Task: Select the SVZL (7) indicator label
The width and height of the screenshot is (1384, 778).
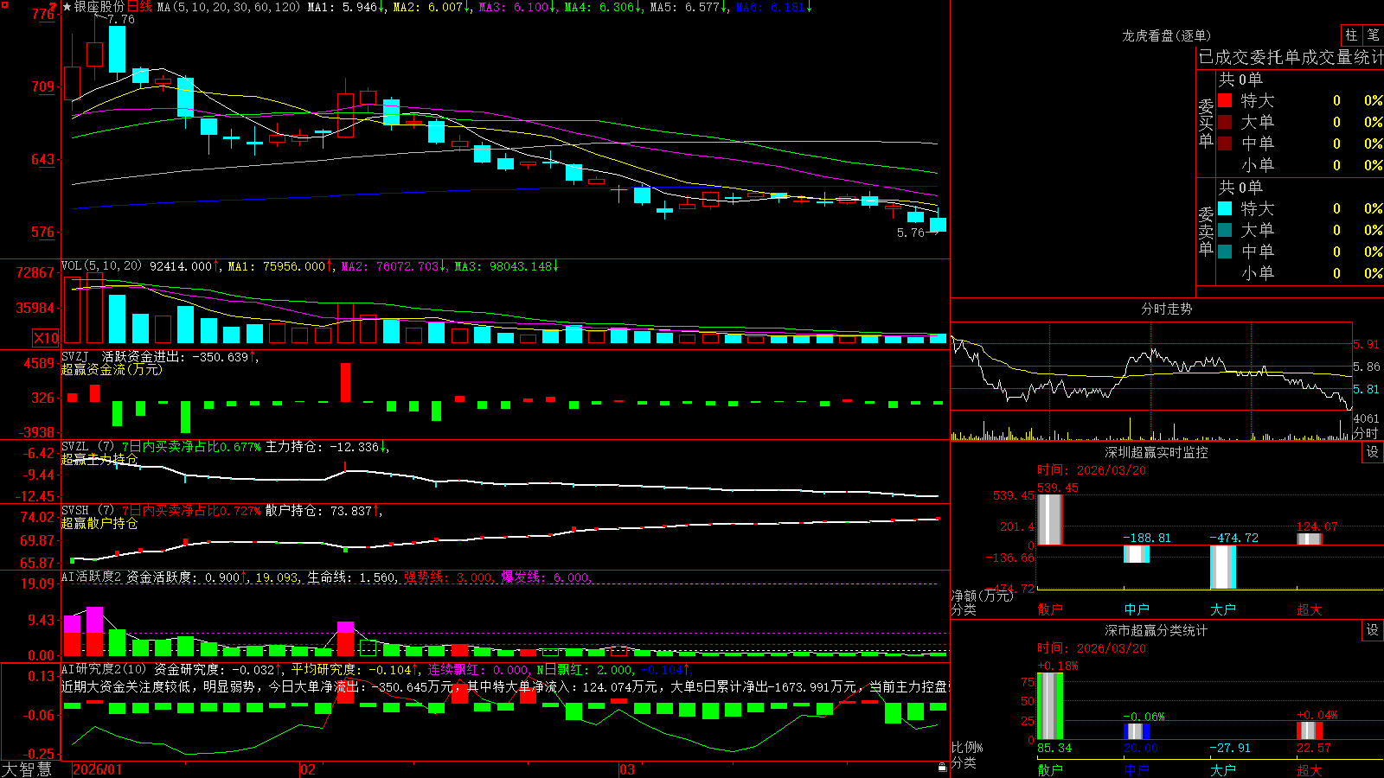Action: coord(87,447)
